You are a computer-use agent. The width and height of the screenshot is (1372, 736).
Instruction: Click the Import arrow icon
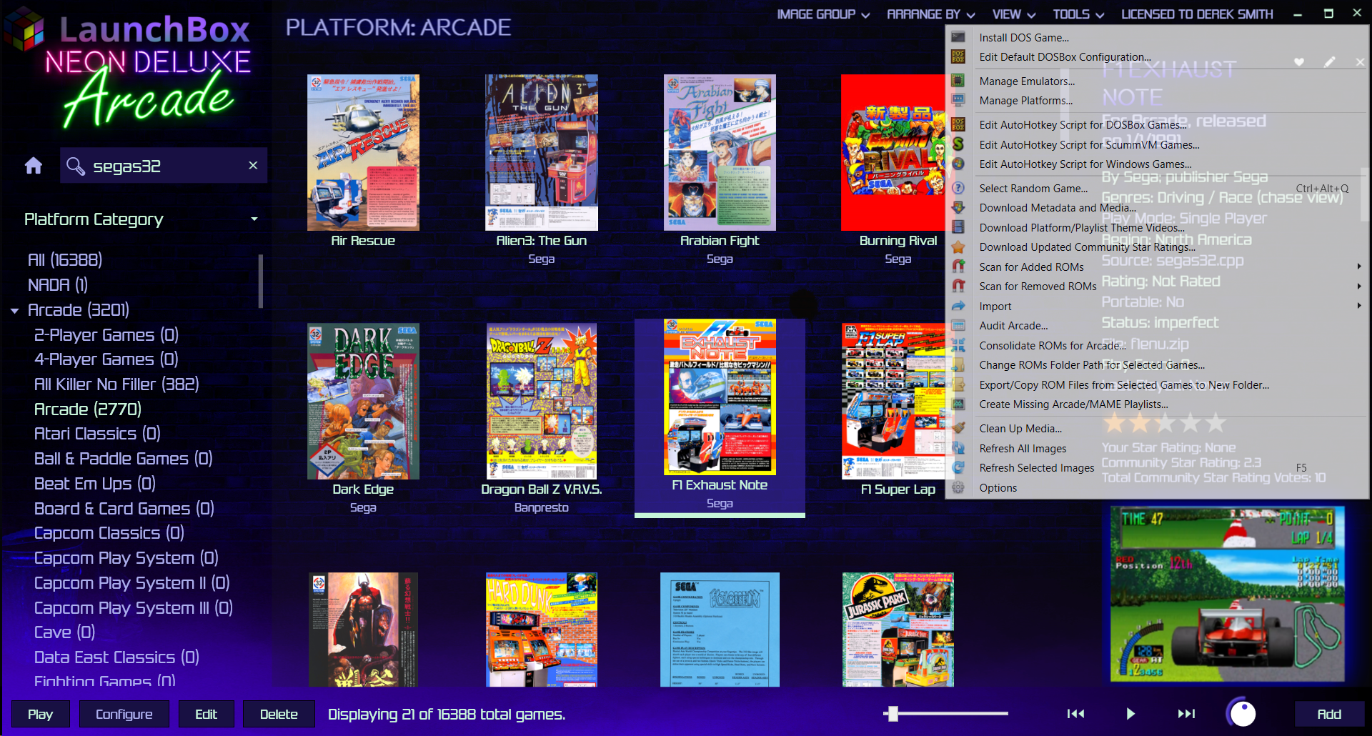click(x=958, y=306)
